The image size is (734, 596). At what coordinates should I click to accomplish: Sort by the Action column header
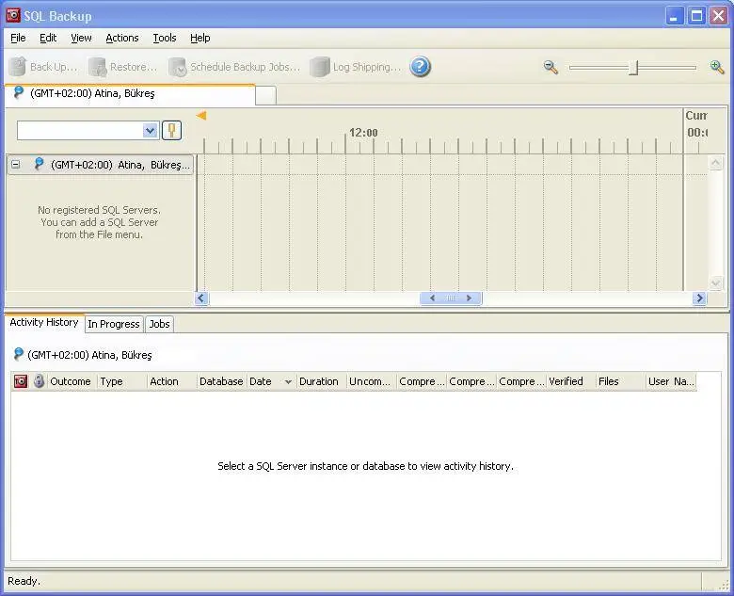[172, 381]
